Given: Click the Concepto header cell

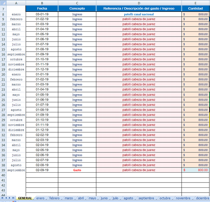Looking at the screenshot, I should [77, 8].
